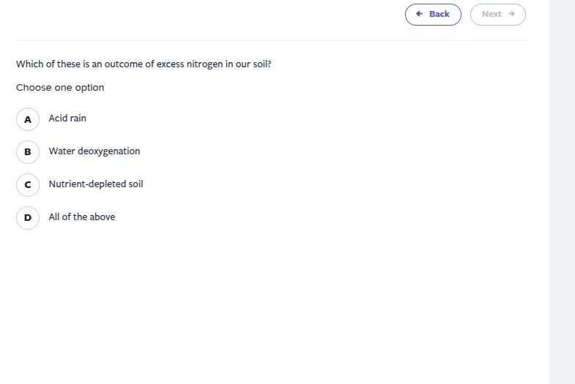Screen dimensions: 575x384
Task: Go back using the Back button
Action: point(433,14)
